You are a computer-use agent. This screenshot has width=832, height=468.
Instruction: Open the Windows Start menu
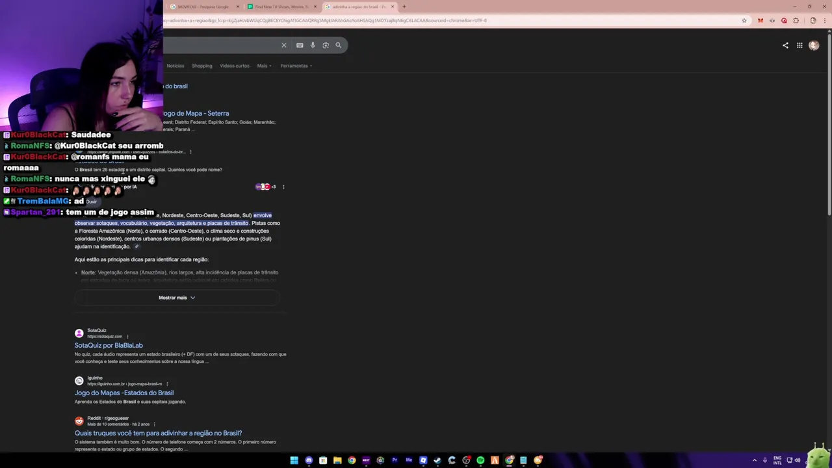294,460
